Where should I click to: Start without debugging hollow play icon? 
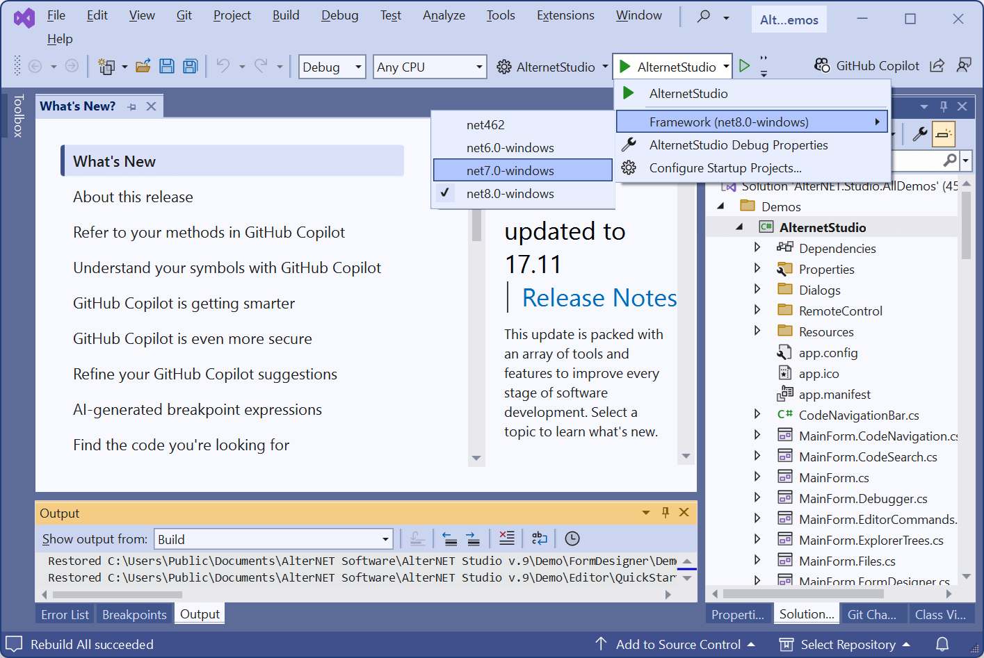[745, 66]
